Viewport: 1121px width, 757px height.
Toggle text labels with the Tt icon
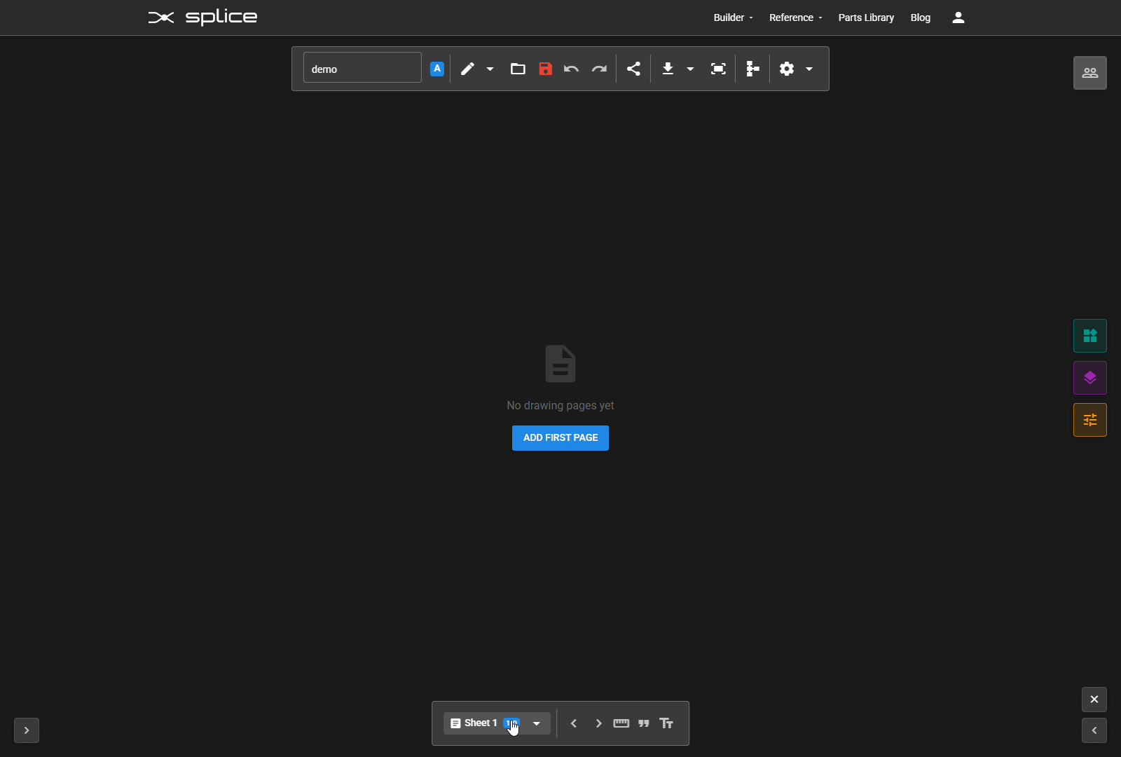click(x=666, y=723)
